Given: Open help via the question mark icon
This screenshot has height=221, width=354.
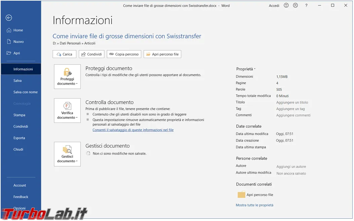Looking at the screenshot, I should pyautogui.click(x=306, y=5).
